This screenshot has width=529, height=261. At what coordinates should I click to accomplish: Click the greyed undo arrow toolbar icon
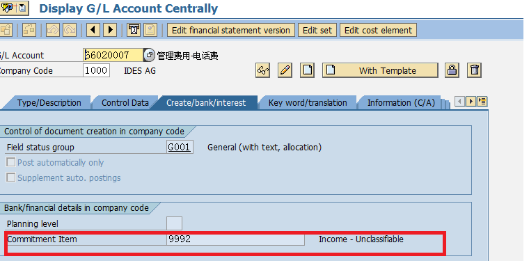coord(53,30)
